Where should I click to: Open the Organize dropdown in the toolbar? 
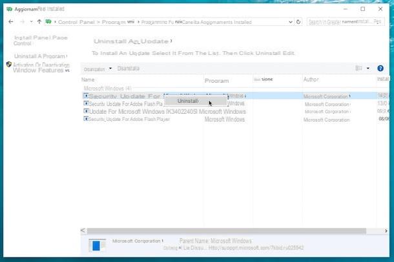[x=98, y=69]
